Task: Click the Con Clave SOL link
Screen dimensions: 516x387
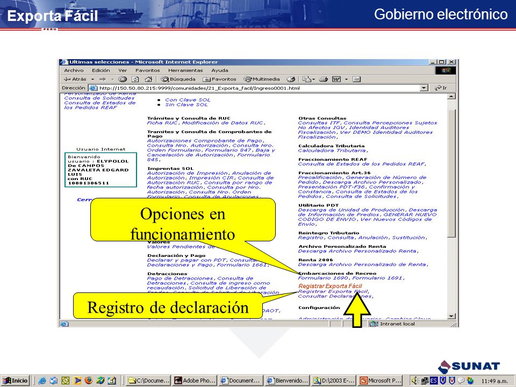Action: point(188,100)
